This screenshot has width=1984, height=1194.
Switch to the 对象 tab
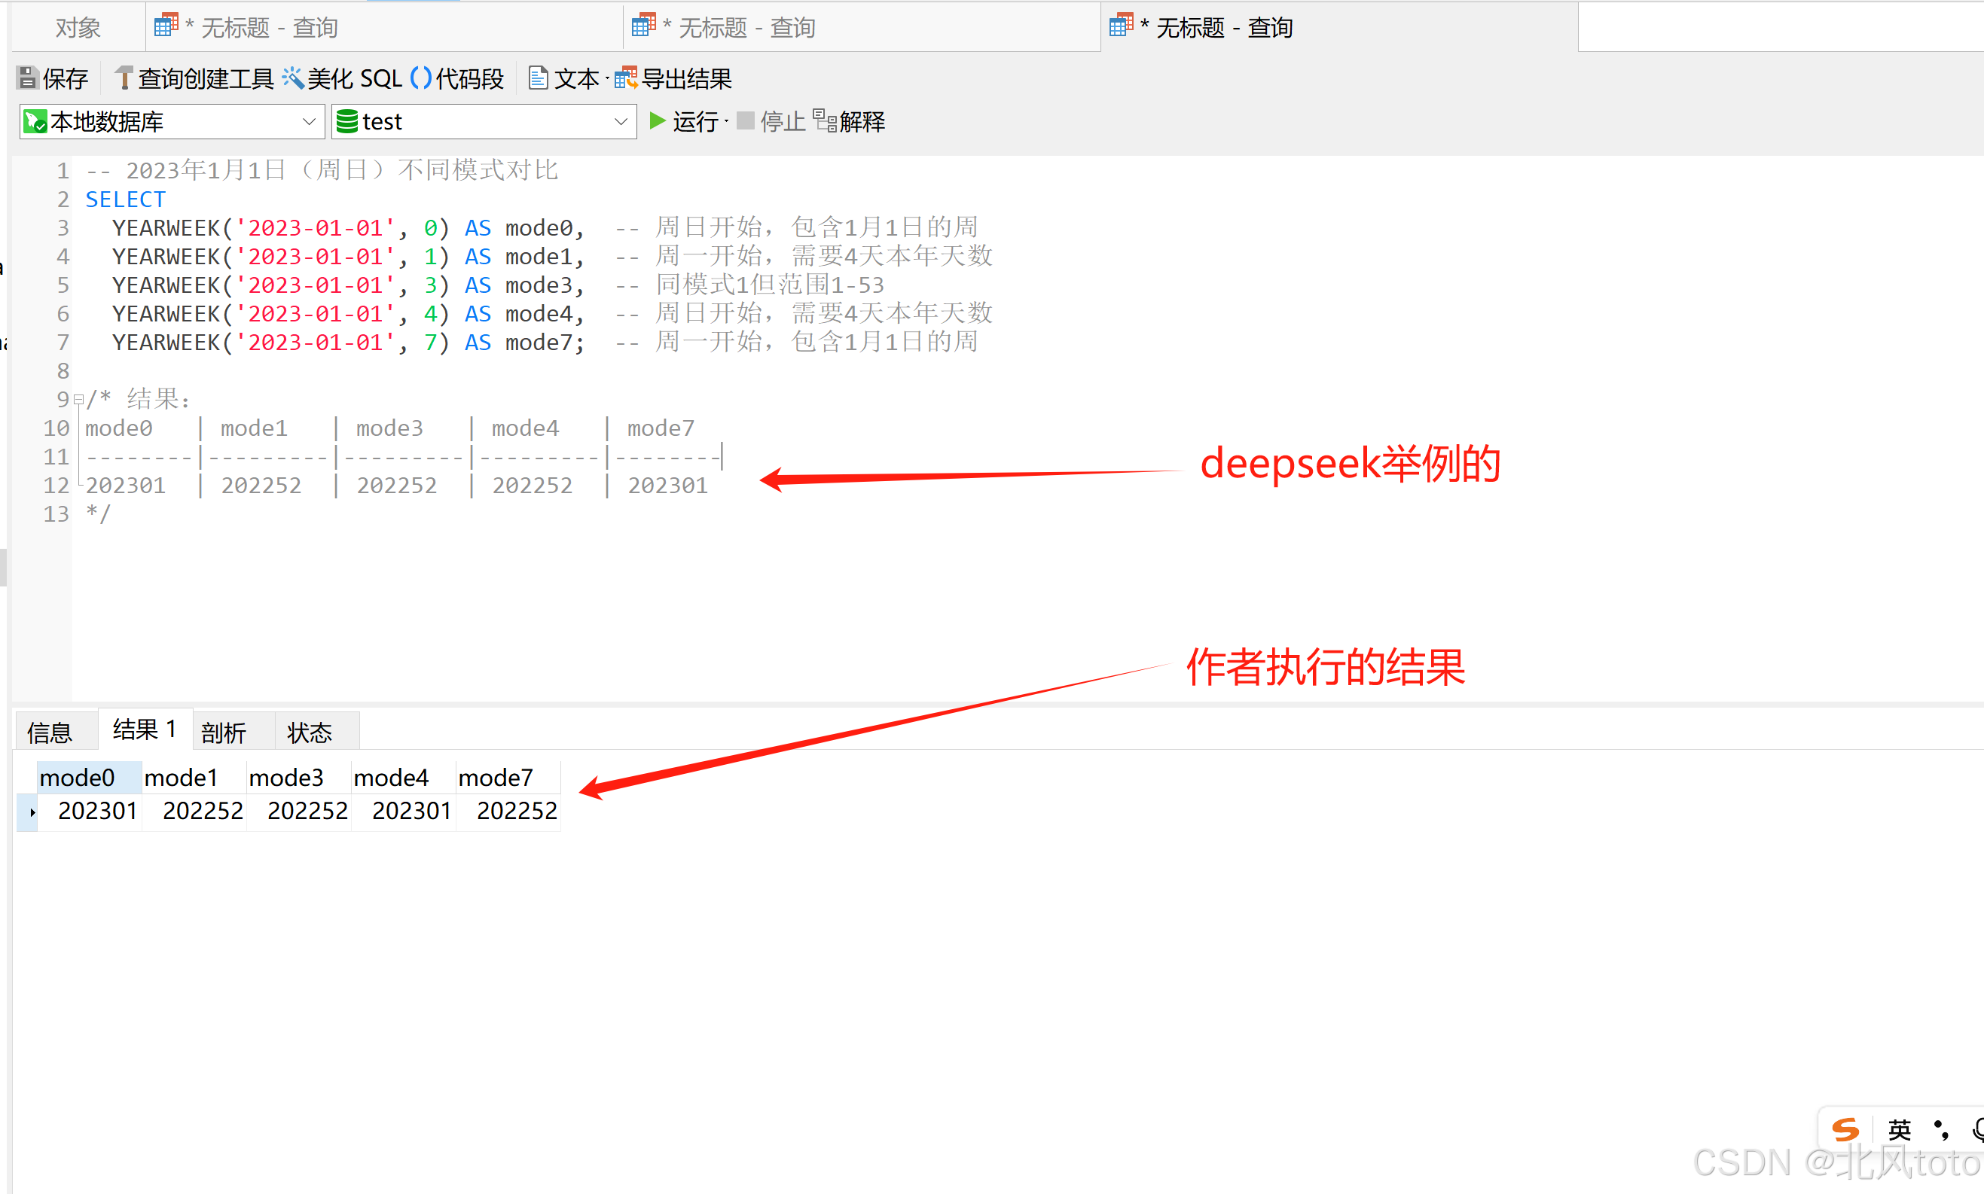78,26
